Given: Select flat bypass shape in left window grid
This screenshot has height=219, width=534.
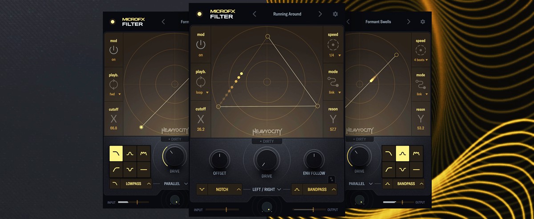Looking at the screenshot, I should (x=144, y=169).
